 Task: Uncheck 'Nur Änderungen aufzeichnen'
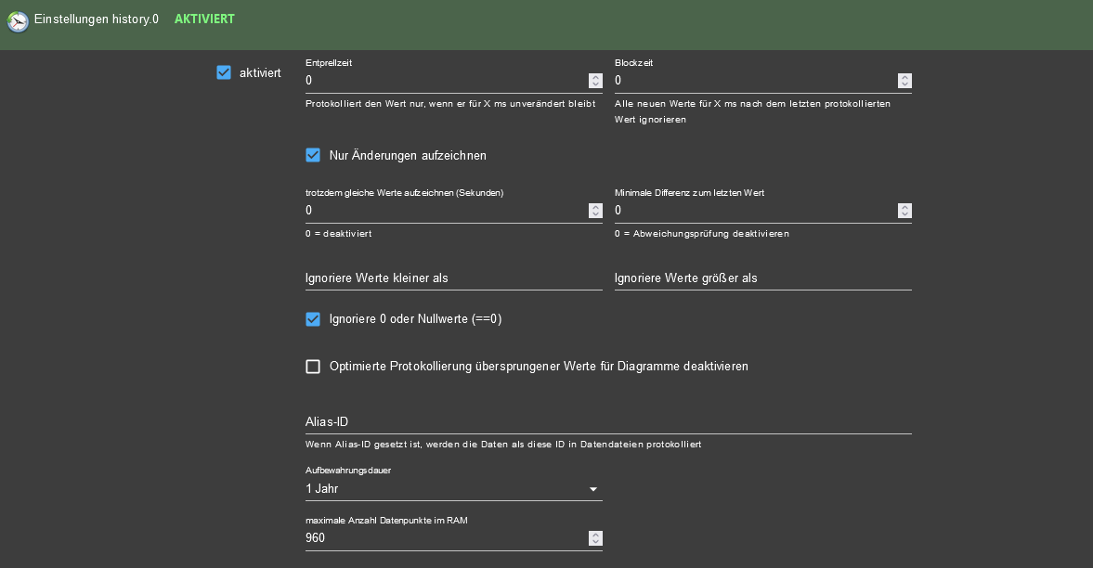pyautogui.click(x=313, y=155)
